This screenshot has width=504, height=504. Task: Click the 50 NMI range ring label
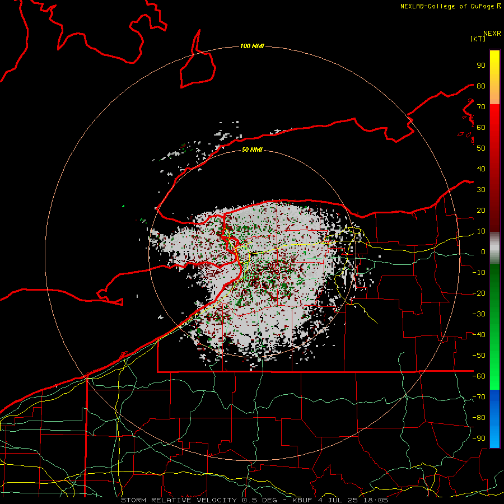coord(252,150)
